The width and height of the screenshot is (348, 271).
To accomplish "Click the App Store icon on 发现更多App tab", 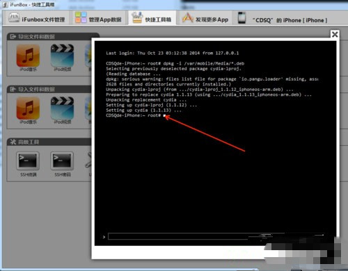I will point(187,17).
